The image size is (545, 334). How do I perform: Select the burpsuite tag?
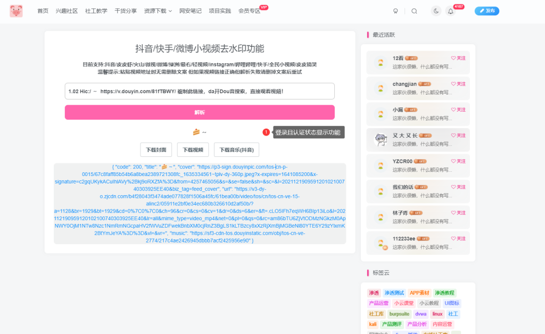(399, 314)
